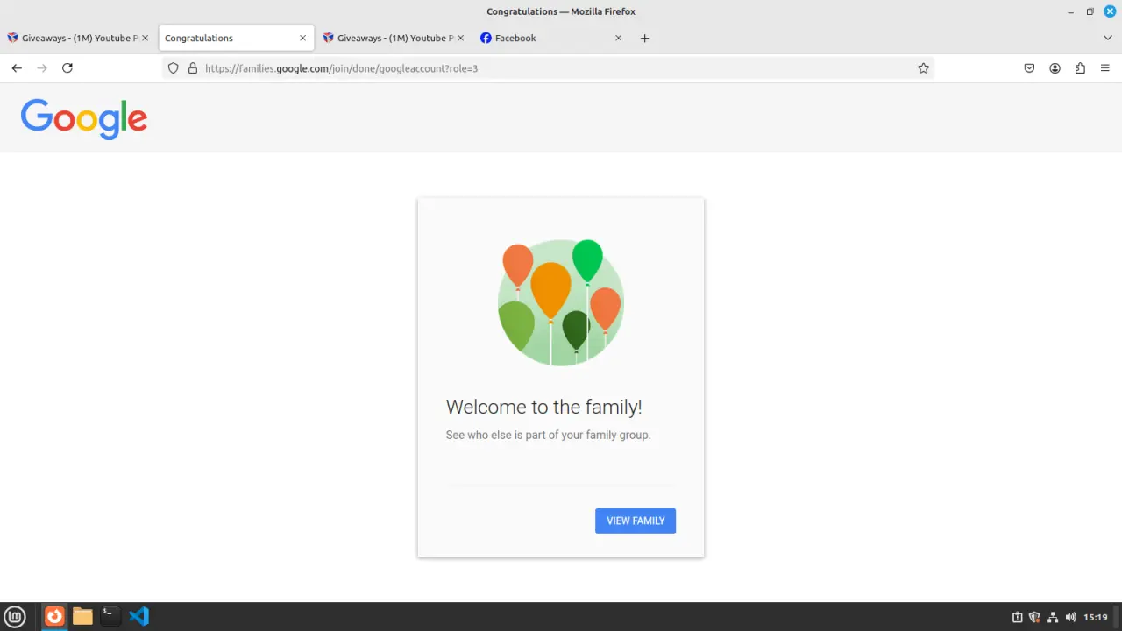Screen dimensions: 1122x631
Task: Switch to the Facebook tab
Action: coord(551,39)
